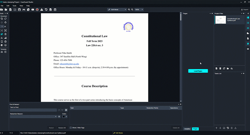Screen dimensions: 250x135
Task: Go to next page with down arrow
Action: [x=5, y=22]
